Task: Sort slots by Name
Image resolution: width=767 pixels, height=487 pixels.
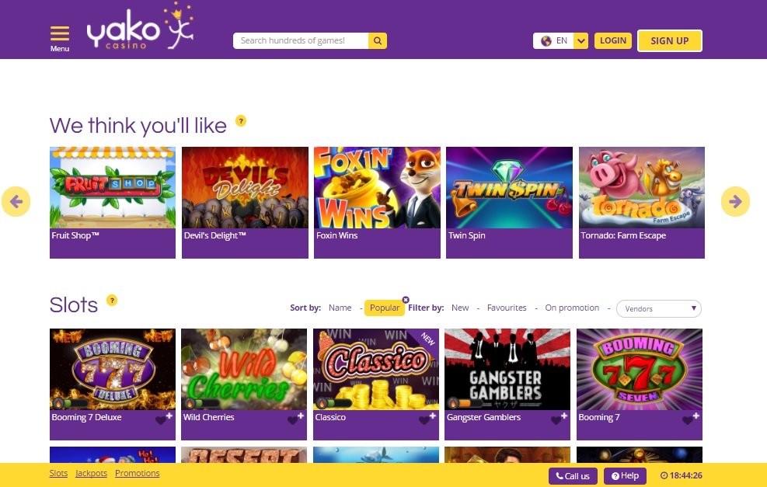Action: coord(340,308)
